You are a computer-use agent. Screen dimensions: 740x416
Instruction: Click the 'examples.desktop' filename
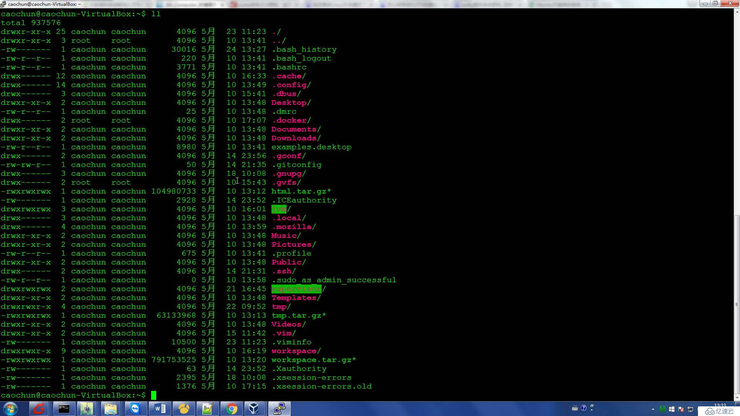312,147
